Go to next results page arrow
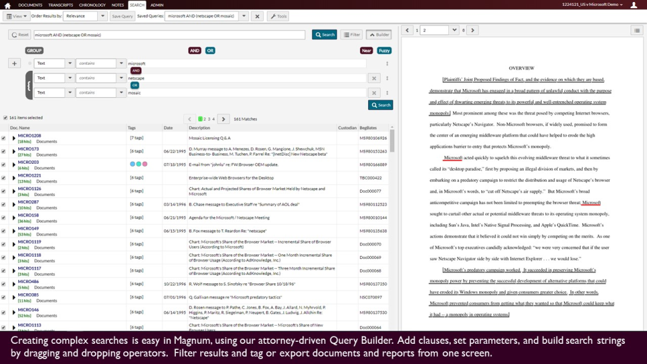Screen dimensions: 647x364 pos(223,119)
